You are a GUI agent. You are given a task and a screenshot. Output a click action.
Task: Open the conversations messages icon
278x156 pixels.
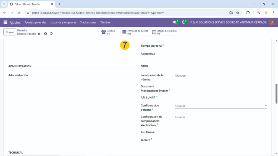pyautogui.click(x=175, y=22)
